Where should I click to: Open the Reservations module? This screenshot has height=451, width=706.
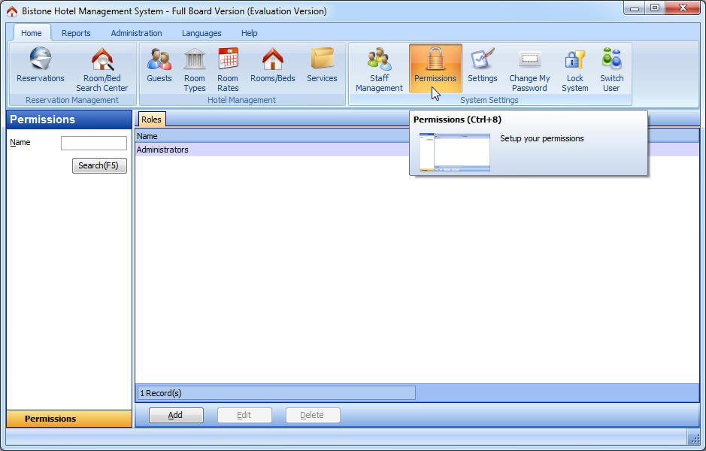[40, 66]
